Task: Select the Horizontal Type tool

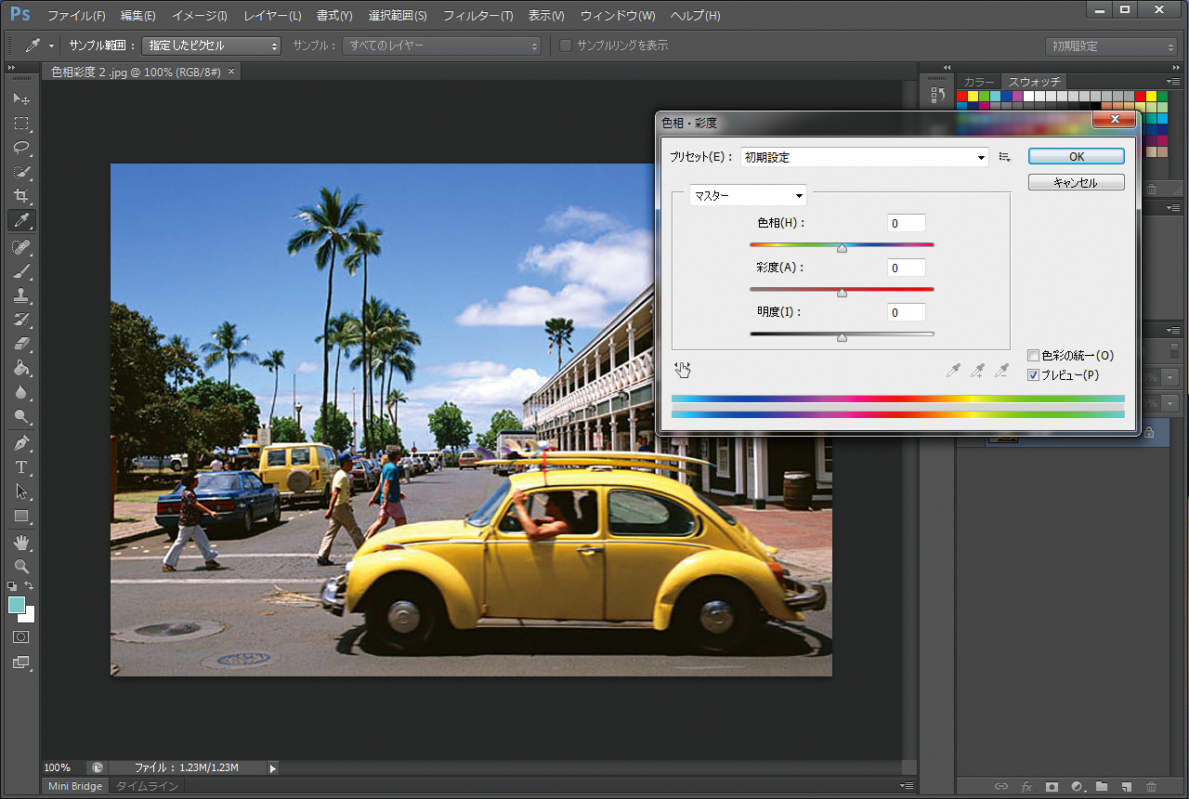Action: [x=21, y=467]
